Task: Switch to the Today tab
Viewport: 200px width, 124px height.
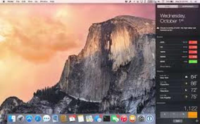Action: click(167, 6)
